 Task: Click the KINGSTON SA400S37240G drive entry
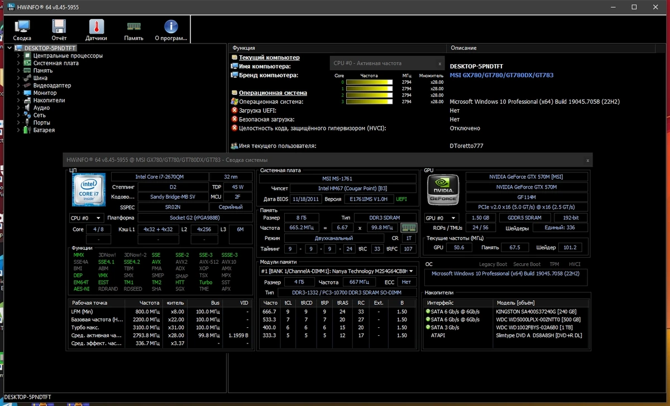pyautogui.click(x=536, y=311)
